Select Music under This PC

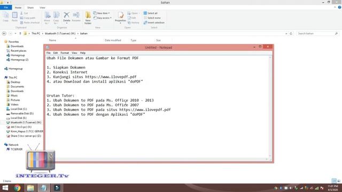(14, 95)
